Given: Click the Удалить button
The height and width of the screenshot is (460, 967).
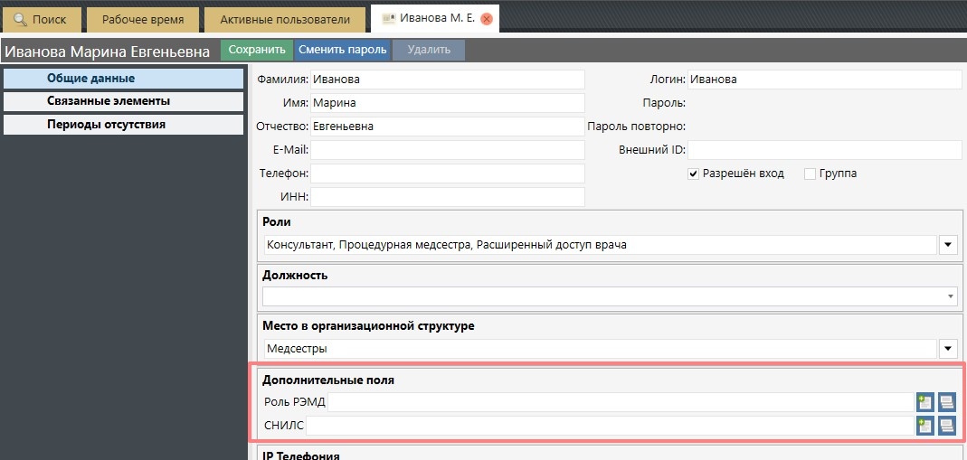Looking at the screenshot, I should 428,51.
